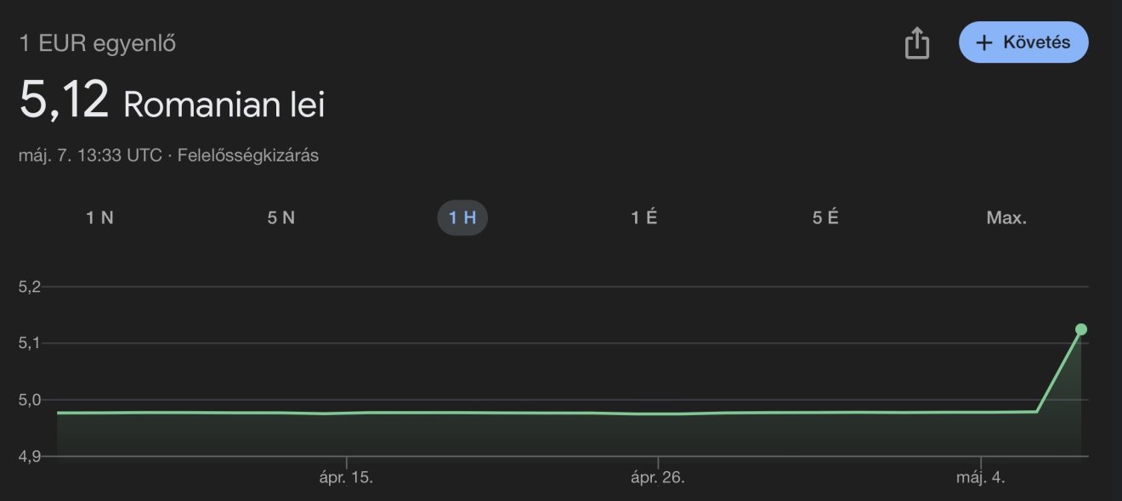The image size is (1122, 501).
Task: Click the 5,2 y-axis label
Action: (29, 287)
